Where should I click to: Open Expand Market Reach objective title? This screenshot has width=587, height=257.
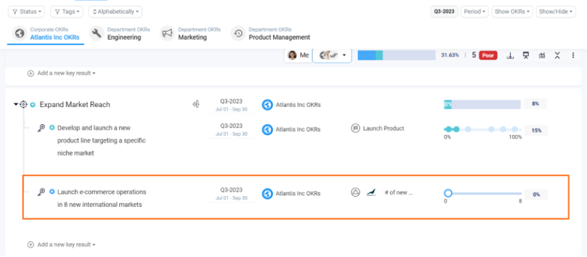(75, 105)
